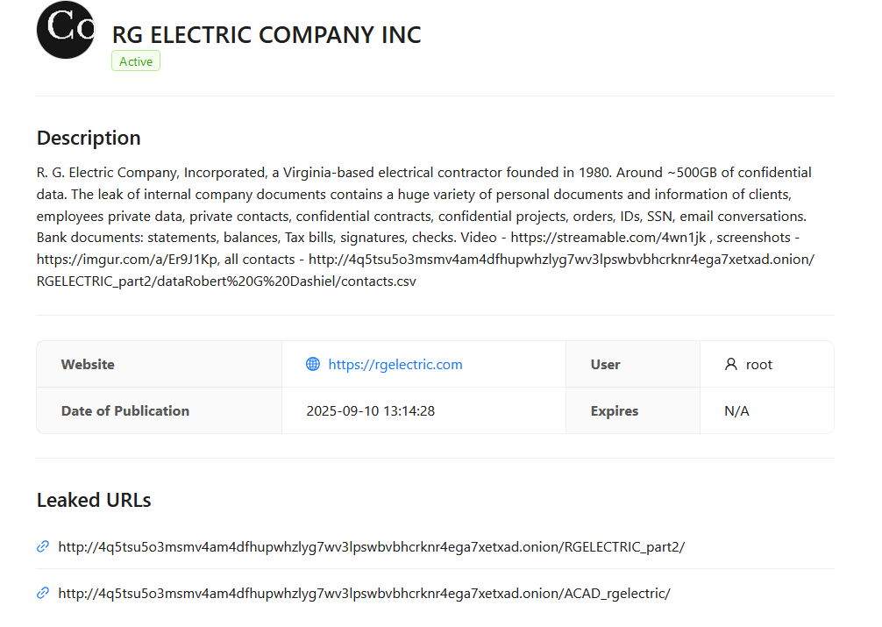Click the root username text
This screenshot has height=627, width=882.
coord(759,364)
